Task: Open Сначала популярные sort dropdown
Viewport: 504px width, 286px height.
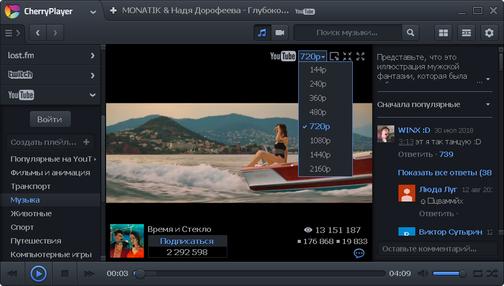Action: tap(434, 104)
